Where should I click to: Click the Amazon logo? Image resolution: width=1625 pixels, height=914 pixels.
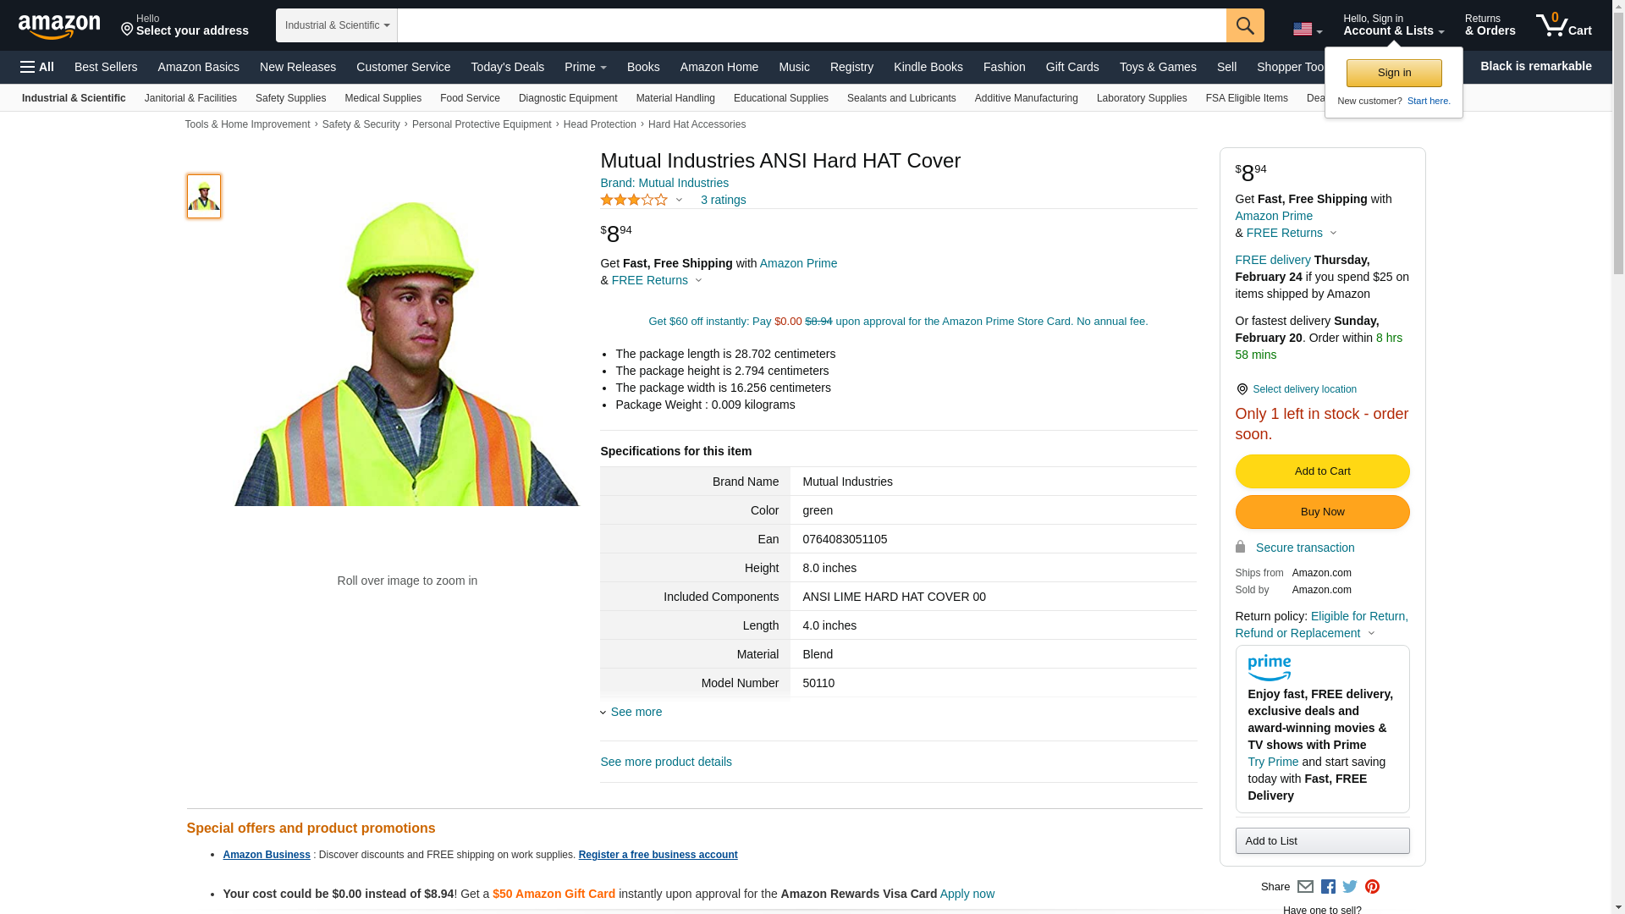[x=59, y=27]
